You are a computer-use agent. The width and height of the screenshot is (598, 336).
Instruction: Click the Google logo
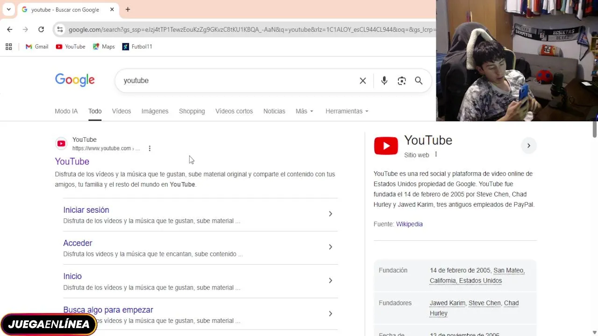tap(75, 80)
